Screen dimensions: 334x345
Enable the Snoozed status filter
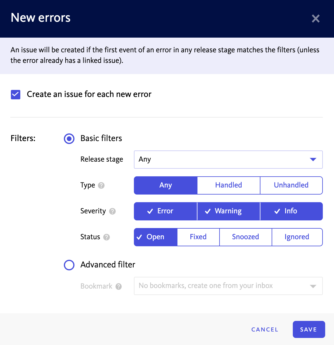(245, 237)
